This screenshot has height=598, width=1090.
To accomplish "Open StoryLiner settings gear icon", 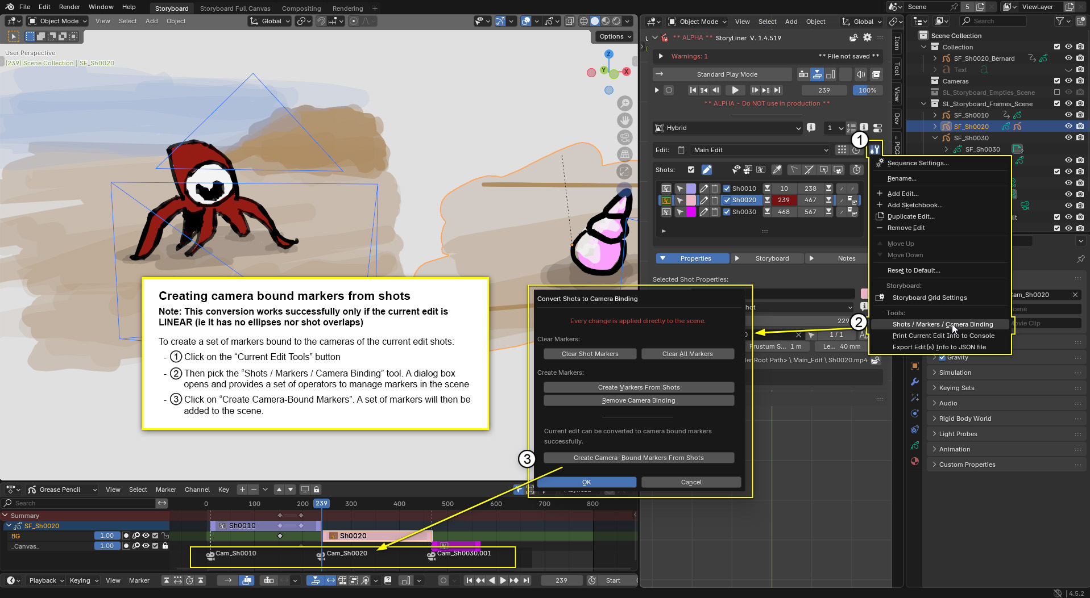I will 867,37.
